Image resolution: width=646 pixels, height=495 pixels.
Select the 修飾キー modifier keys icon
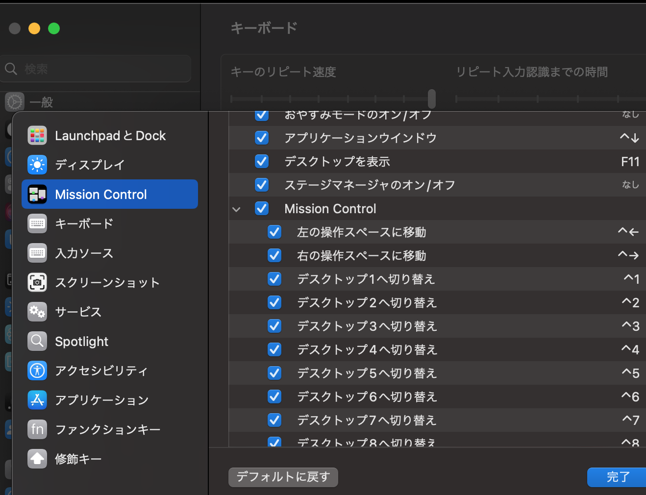37,459
